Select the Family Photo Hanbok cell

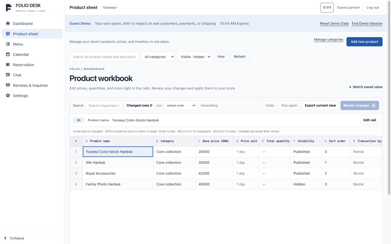pos(118,184)
